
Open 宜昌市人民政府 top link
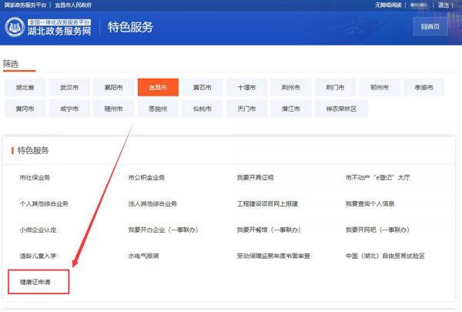pos(79,5)
